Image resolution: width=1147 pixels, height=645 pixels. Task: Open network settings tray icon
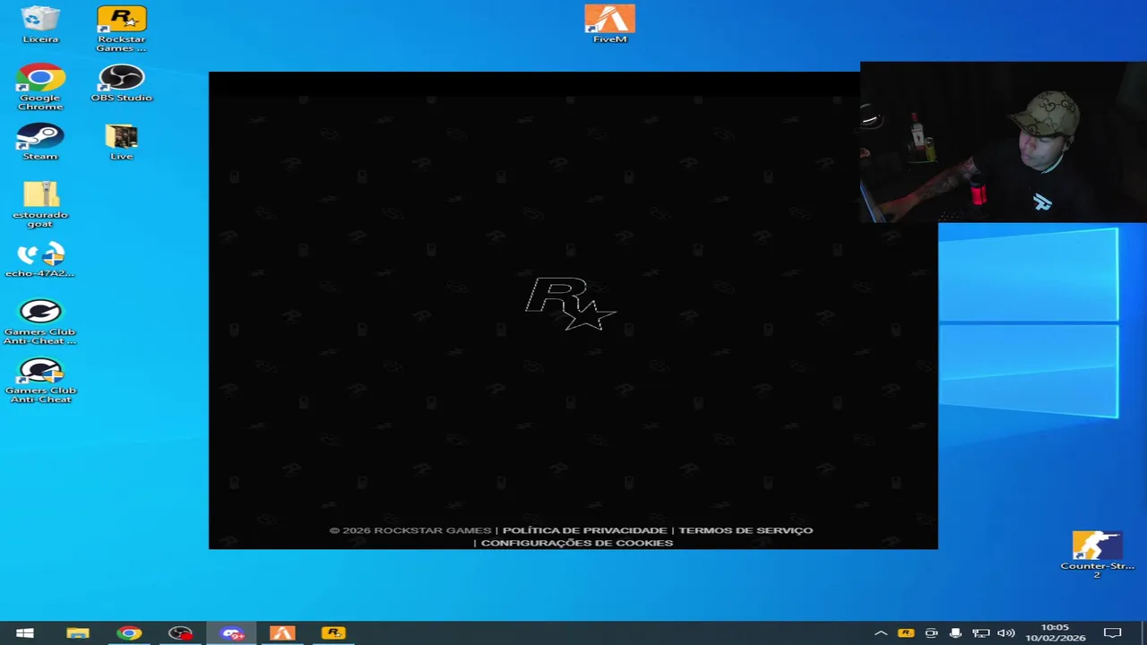[x=980, y=633]
